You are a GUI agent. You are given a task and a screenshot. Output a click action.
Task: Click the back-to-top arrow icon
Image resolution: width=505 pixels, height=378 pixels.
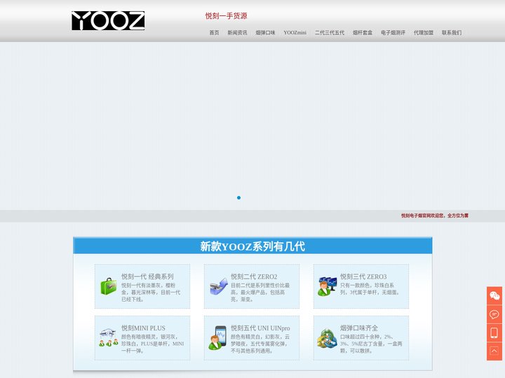(494, 351)
